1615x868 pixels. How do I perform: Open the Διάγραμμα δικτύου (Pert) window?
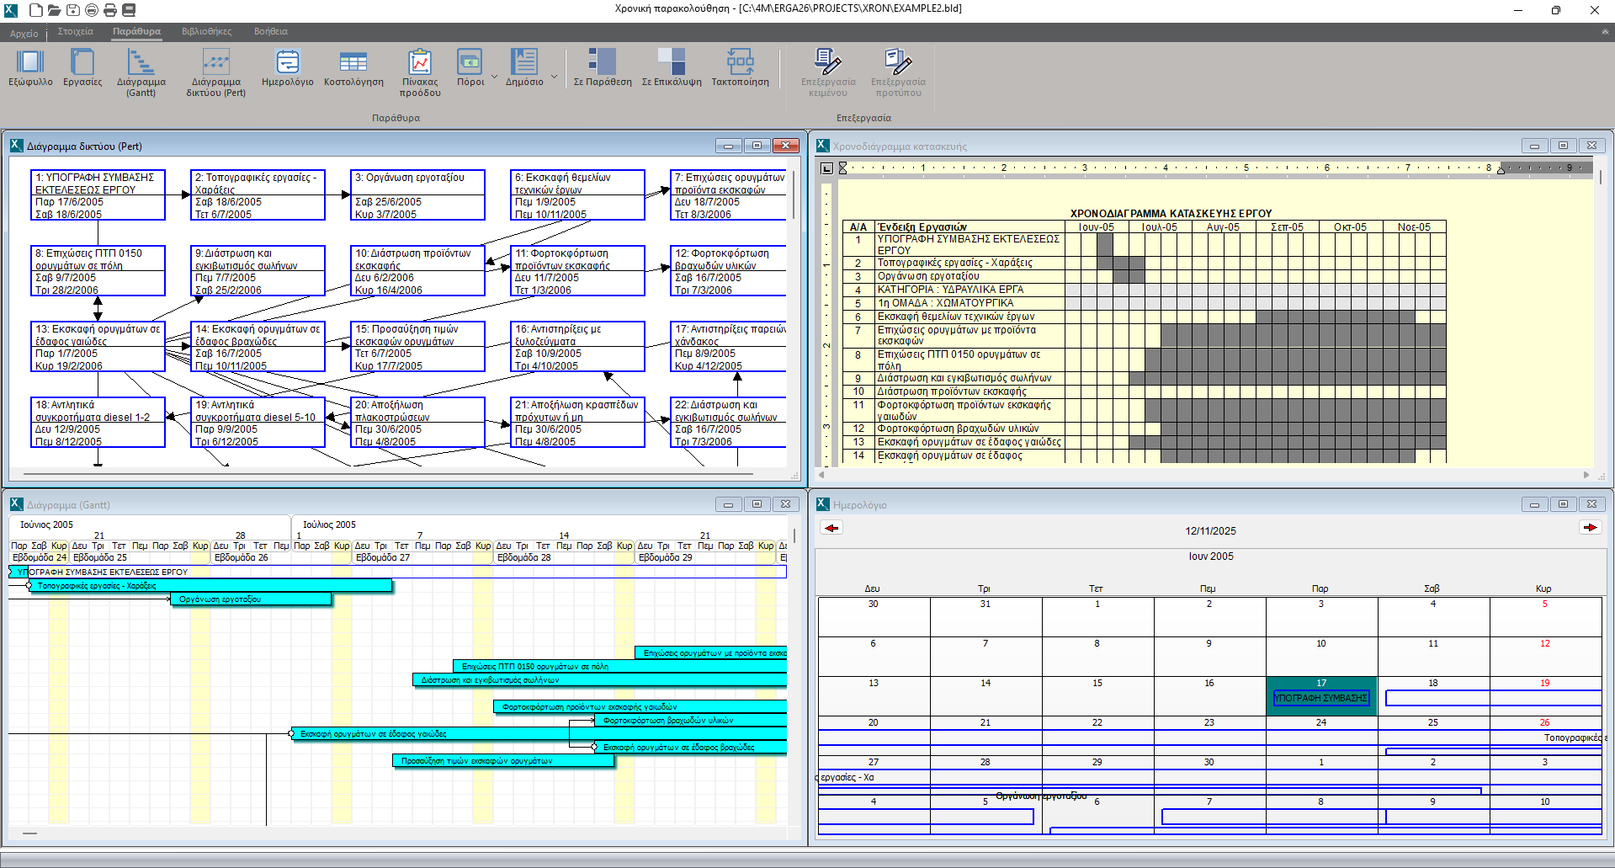(215, 72)
